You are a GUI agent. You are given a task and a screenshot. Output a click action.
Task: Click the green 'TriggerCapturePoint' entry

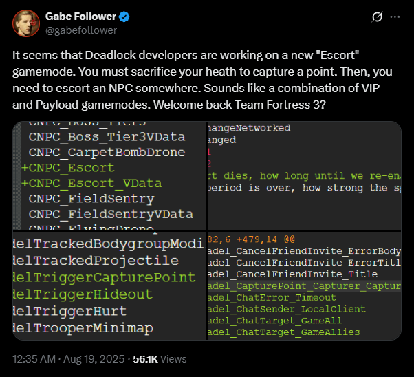point(104,278)
